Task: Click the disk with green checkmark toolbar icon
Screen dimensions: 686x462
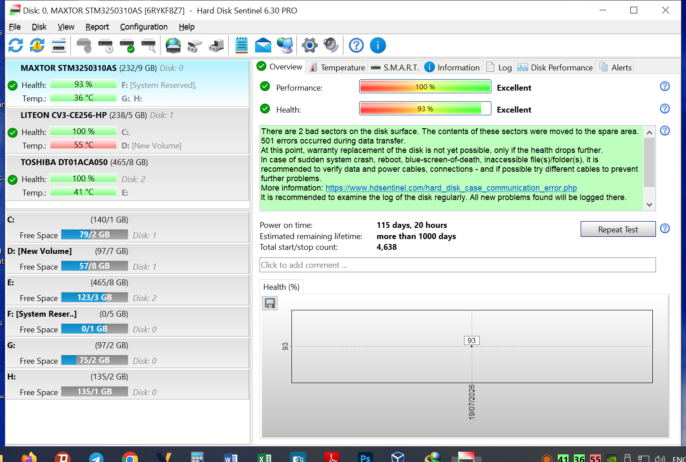Action: 127,45
